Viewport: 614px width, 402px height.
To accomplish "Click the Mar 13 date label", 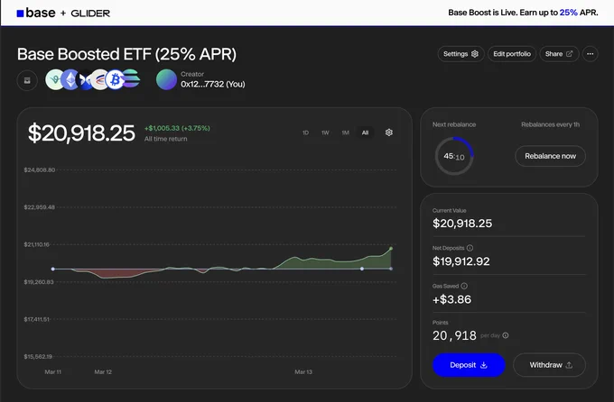I will [303, 372].
